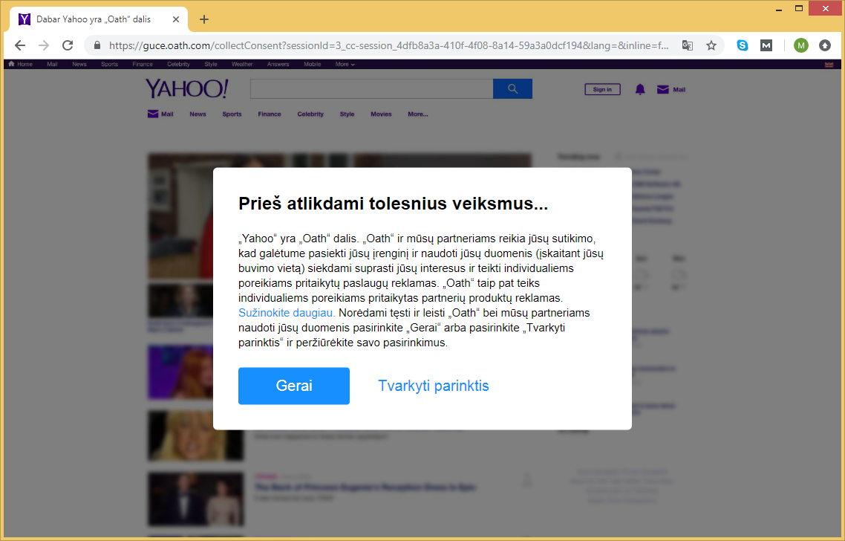Select the Dabar Yahoo yra Oath tab
The image size is (845, 541).
click(x=93, y=19)
